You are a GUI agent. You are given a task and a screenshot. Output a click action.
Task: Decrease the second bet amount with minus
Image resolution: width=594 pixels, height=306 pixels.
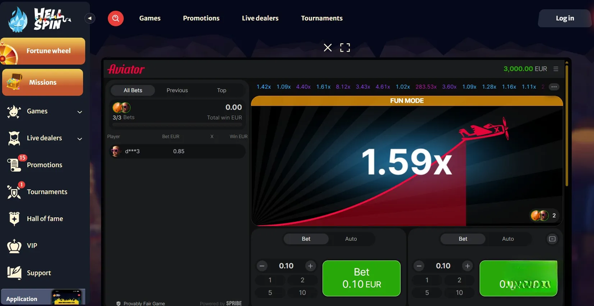[x=419, y=266]
